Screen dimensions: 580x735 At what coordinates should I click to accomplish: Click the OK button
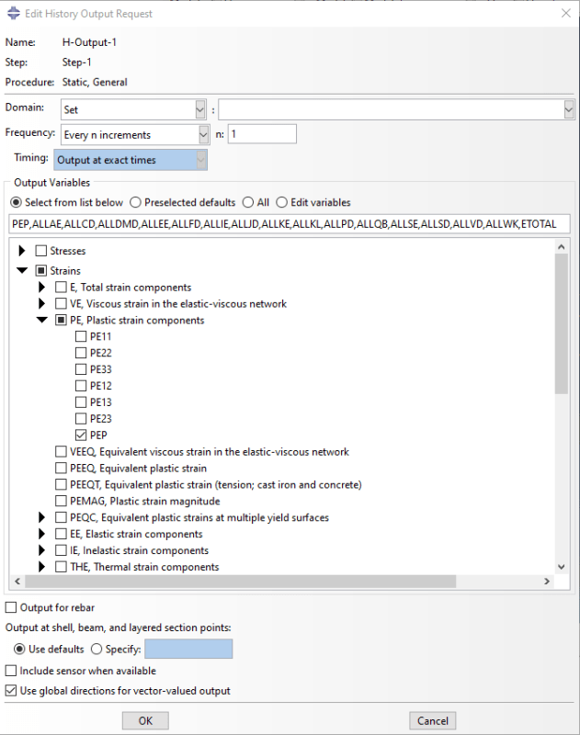tap(145, 720)
